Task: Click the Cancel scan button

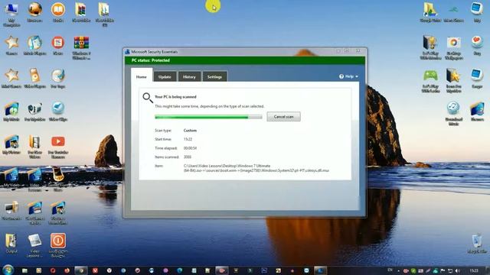Action: [284, 117]
